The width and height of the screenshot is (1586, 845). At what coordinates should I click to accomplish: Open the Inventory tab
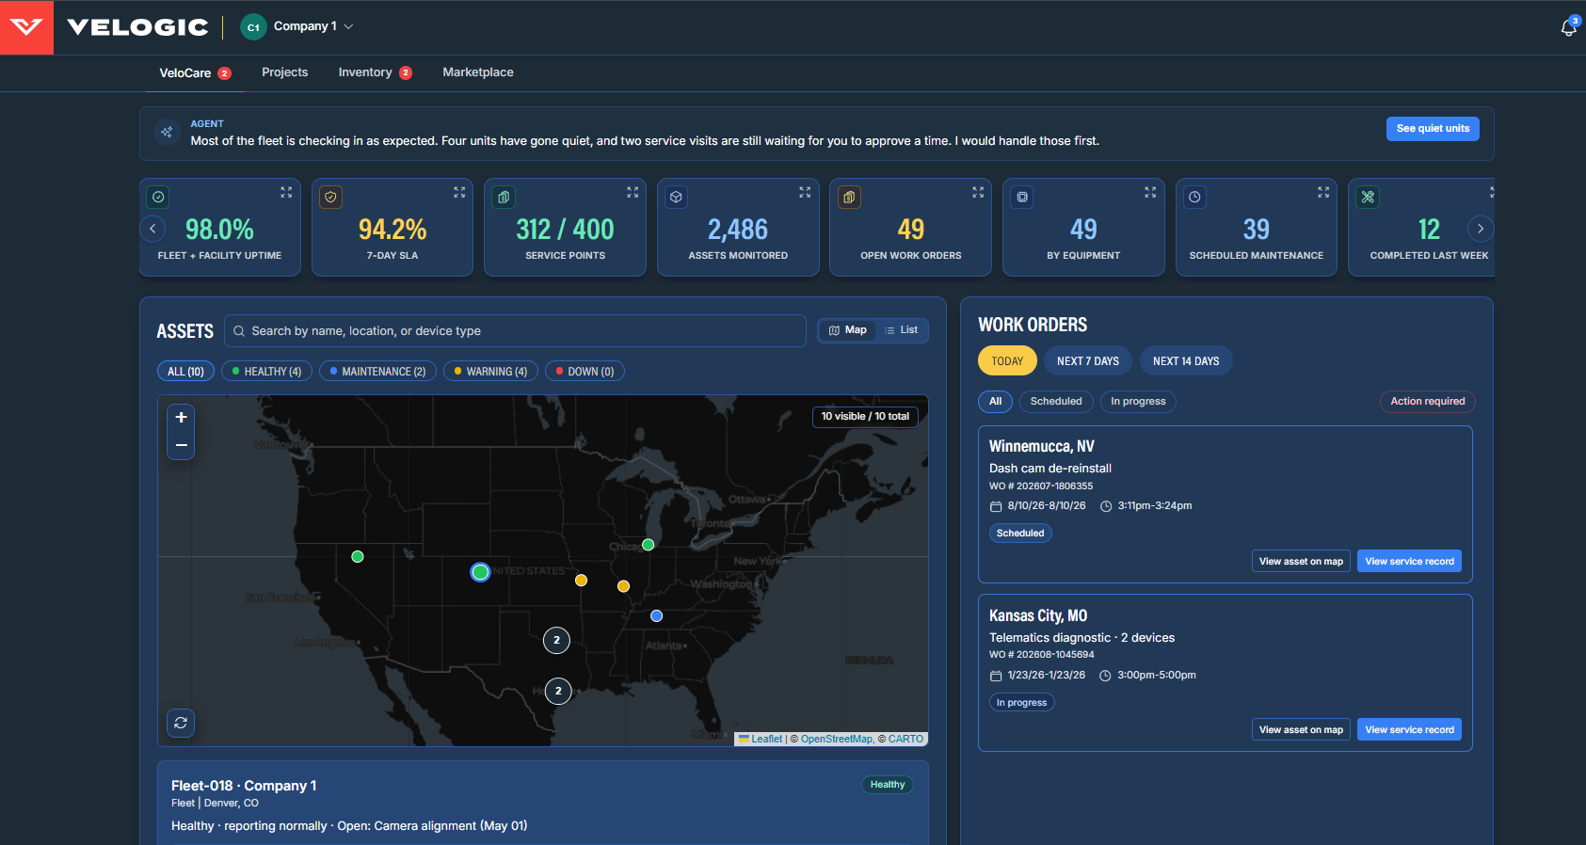click(x=375, y=72)
